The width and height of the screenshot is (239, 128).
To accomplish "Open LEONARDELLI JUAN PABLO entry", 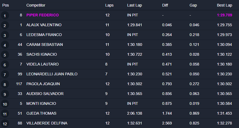I will point(52,74).
